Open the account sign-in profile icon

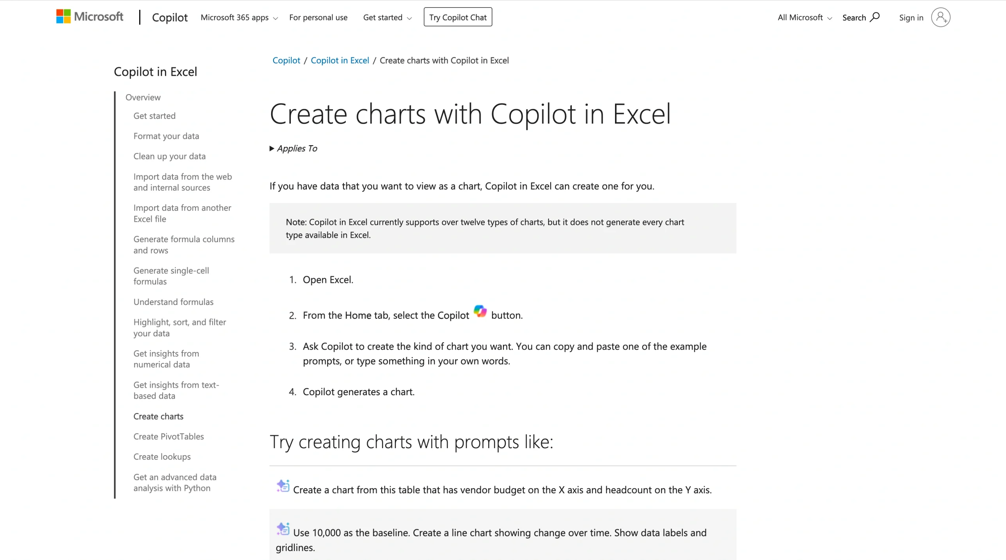pyautogui.click(x=941, y=17)
